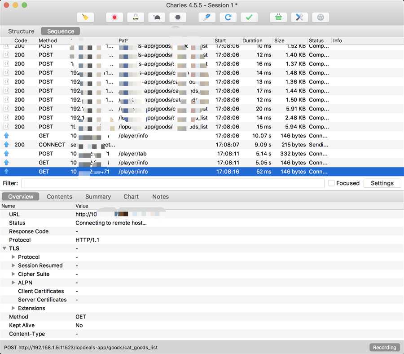
Task: Expand the Cipher Suite row
Action: pos(13,274)
